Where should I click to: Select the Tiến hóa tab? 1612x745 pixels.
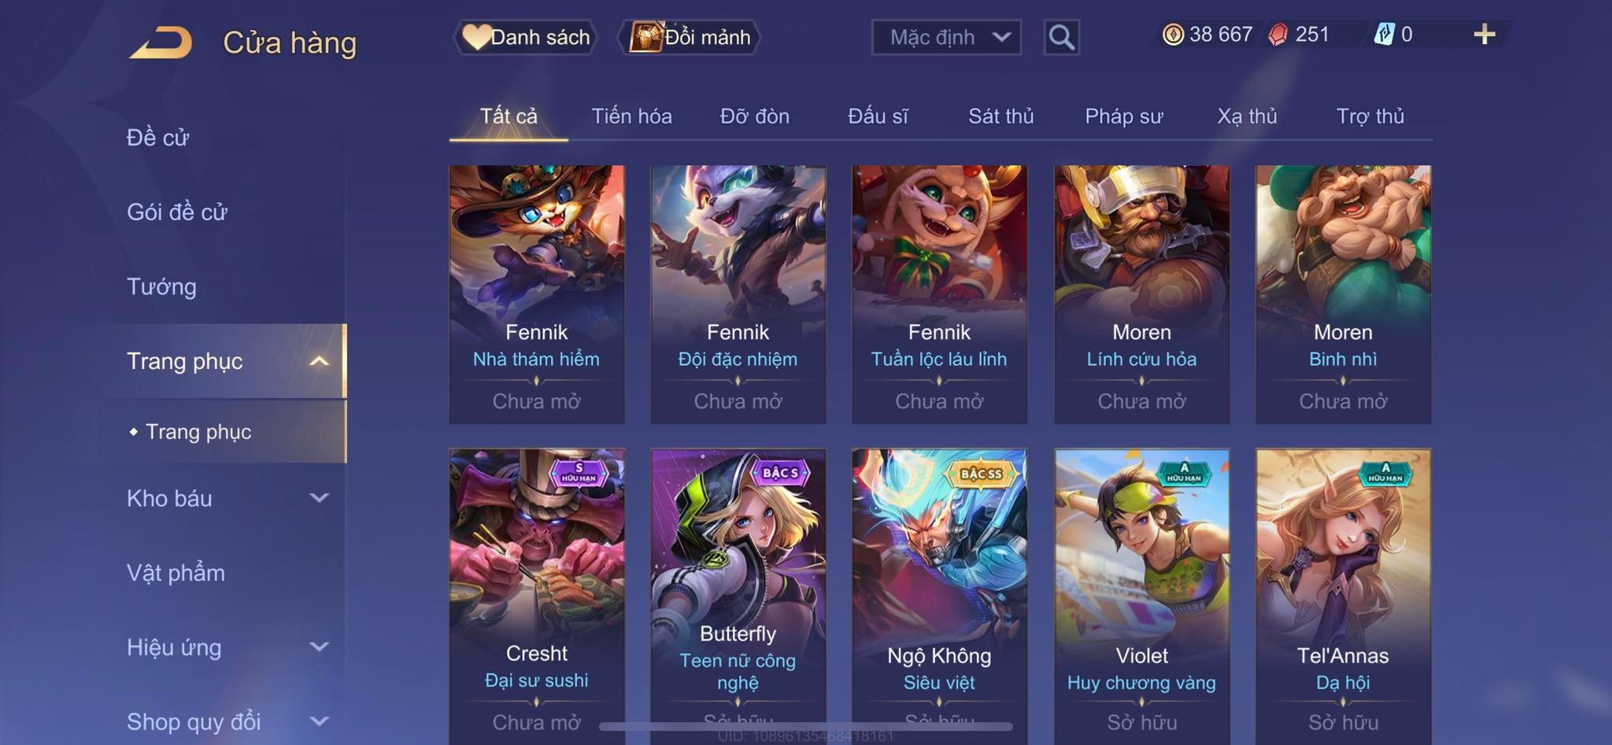[631, 116]
